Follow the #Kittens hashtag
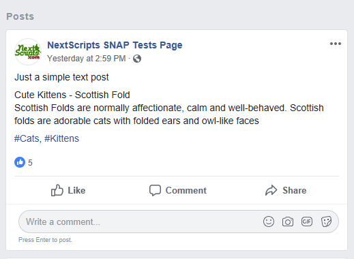This screenshot has height=259, width=354. [x=61, y=138]
